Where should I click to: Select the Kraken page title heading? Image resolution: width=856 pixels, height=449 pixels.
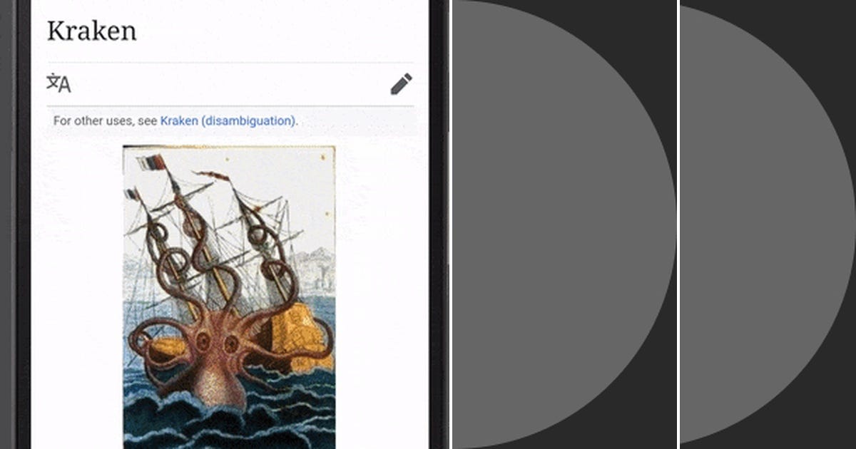tap(91, 31)
